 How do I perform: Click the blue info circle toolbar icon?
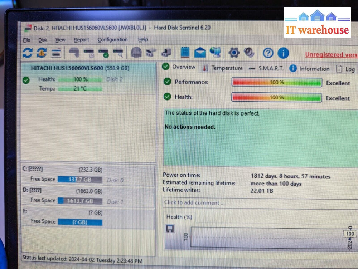pos(283,53)
